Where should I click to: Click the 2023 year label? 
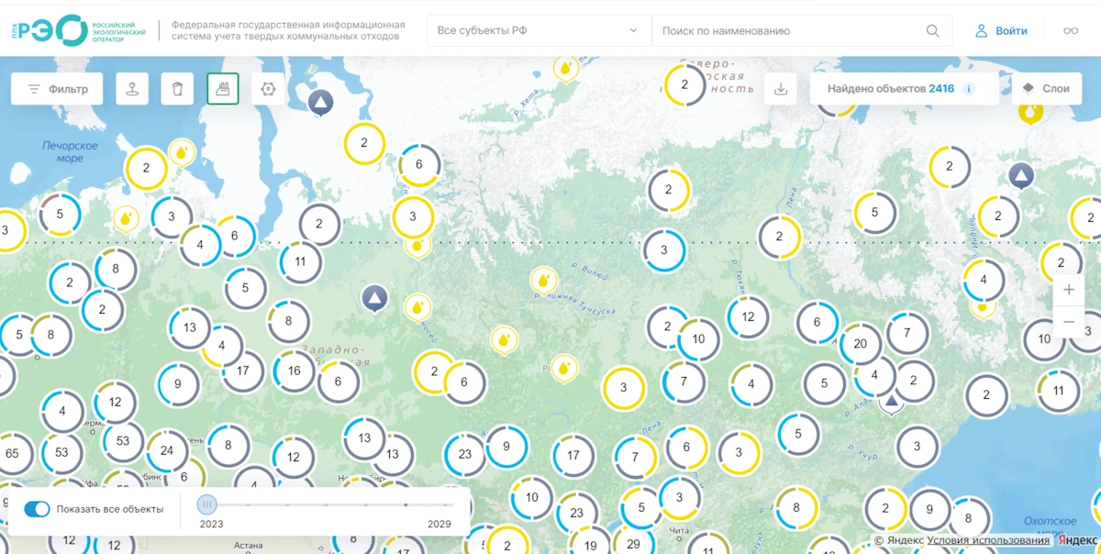click(212, 525)
